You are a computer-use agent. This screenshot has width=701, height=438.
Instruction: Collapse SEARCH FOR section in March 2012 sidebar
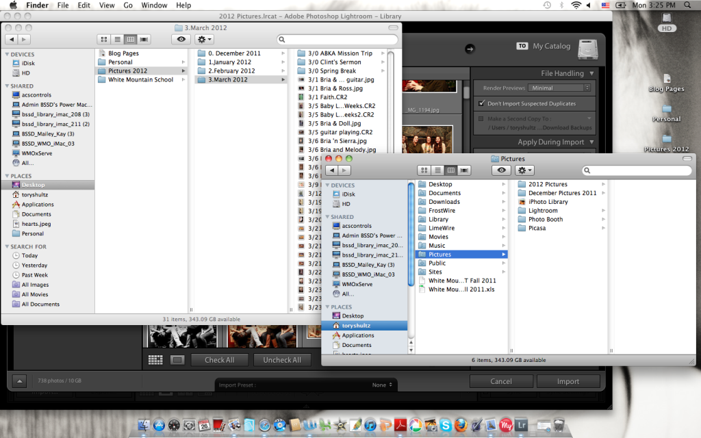7,246
